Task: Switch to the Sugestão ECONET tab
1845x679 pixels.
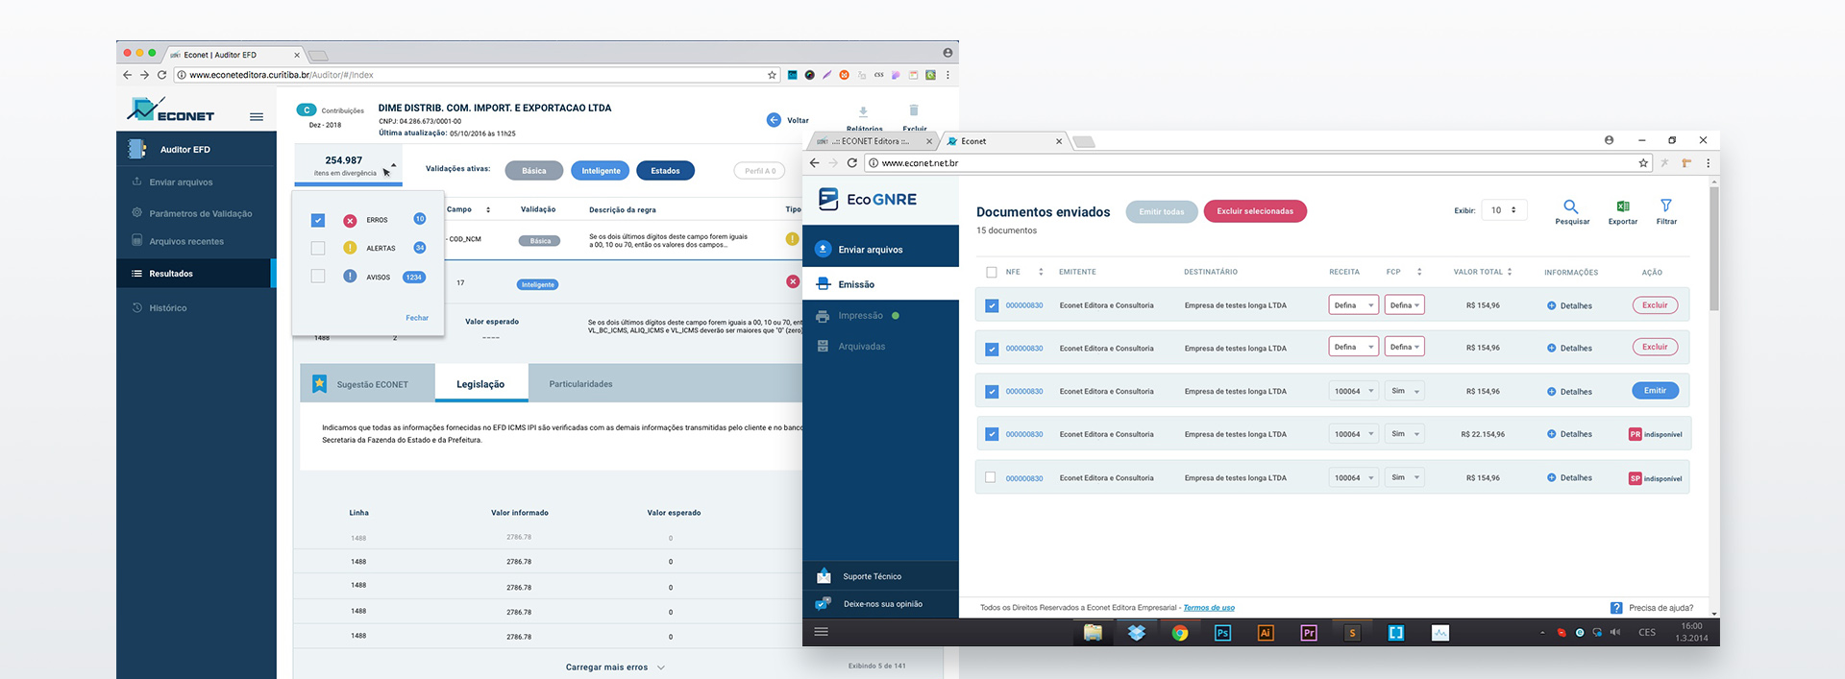Action: click(x=367, y=383)
